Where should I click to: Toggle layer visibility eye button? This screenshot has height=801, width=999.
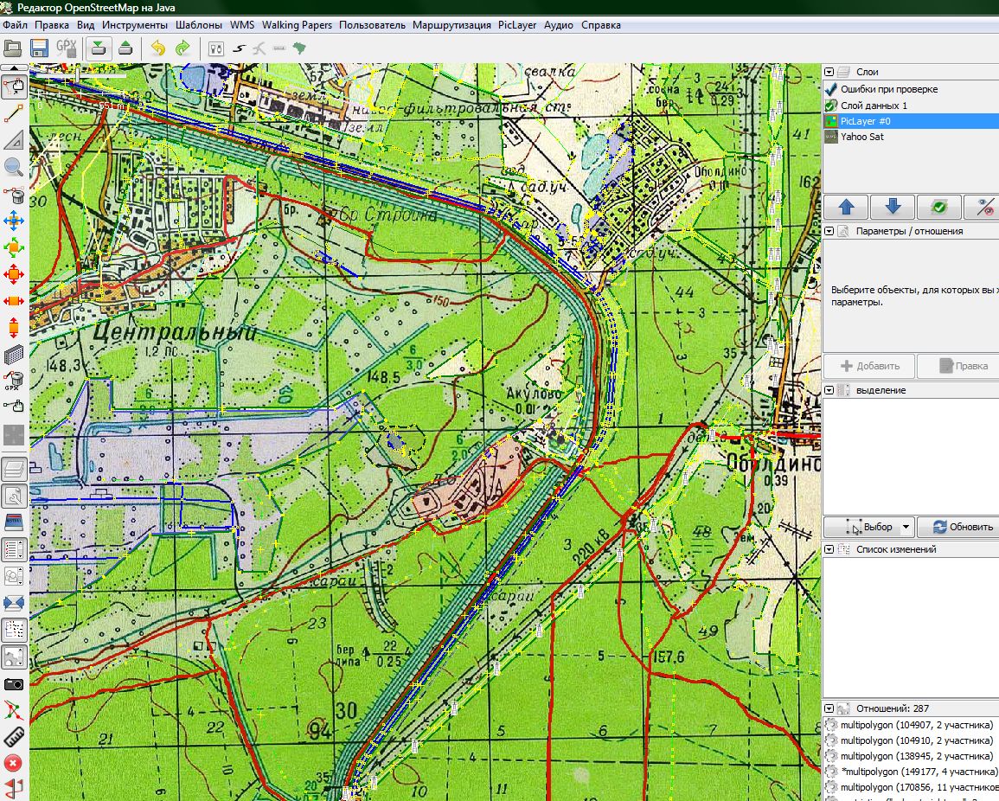[983, 207]
